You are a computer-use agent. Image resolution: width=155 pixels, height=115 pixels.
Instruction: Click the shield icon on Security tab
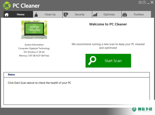(66, 14)
